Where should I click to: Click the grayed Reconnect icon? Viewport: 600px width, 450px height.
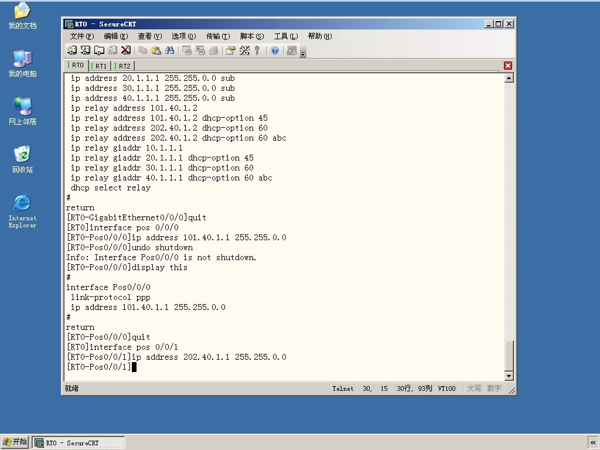pyautogui.click(x=112, y=50)
